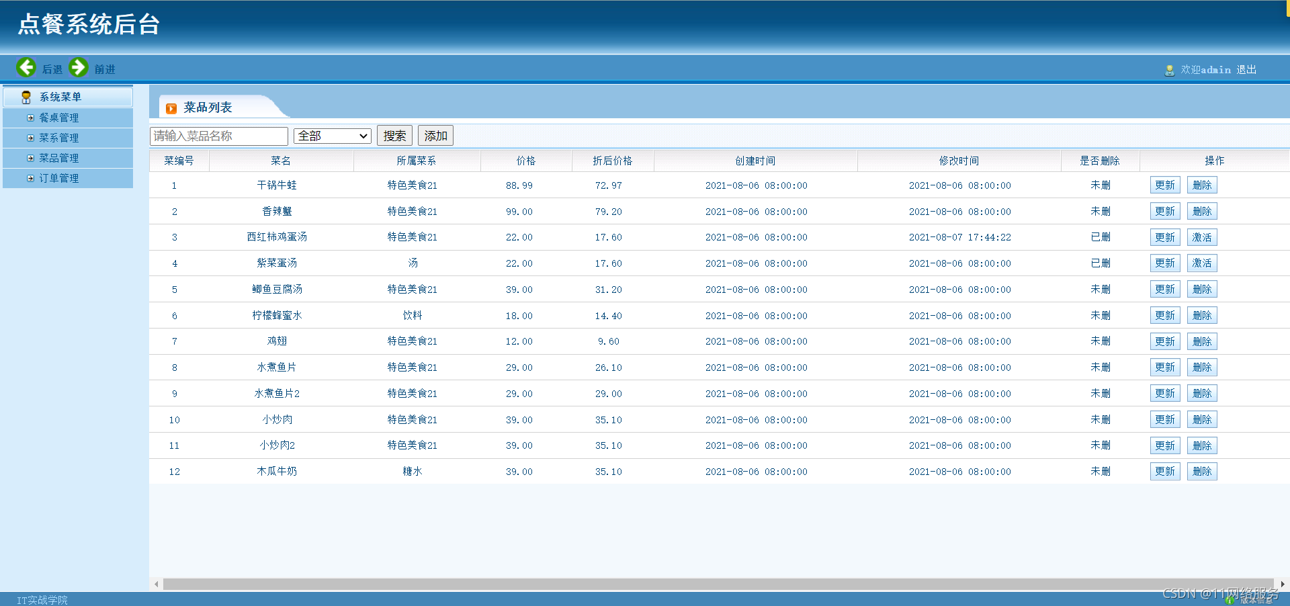
Task: Click 删除 for 水煮鱼片2
Action: (1202, 394)
